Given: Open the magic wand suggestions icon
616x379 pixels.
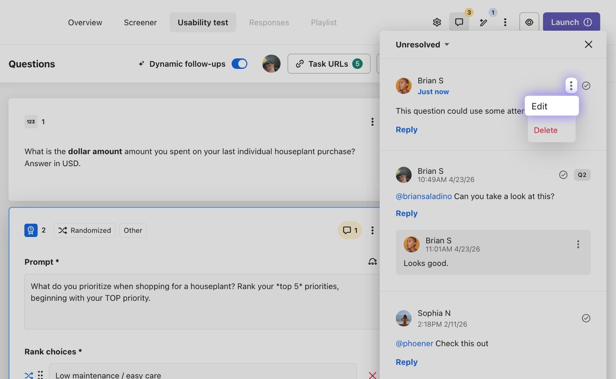Looking at the screenshot, I should pyautogui.click(x=483, y=22).
